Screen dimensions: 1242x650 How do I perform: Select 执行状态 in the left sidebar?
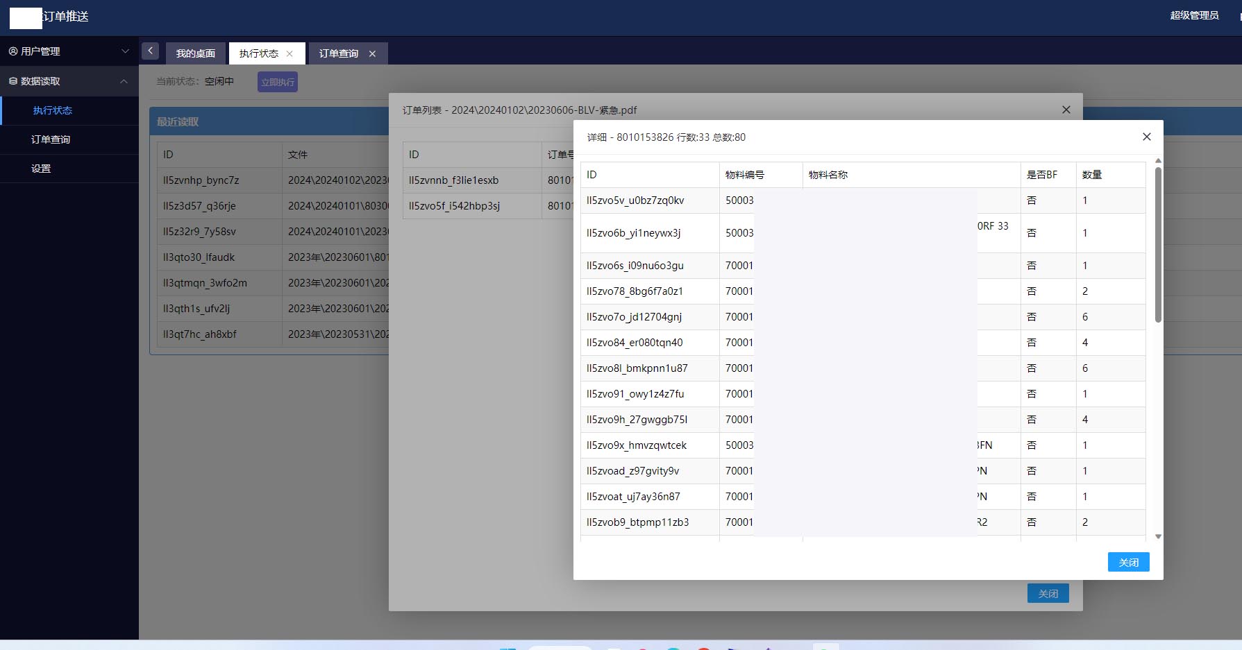(x=53, y=110)
